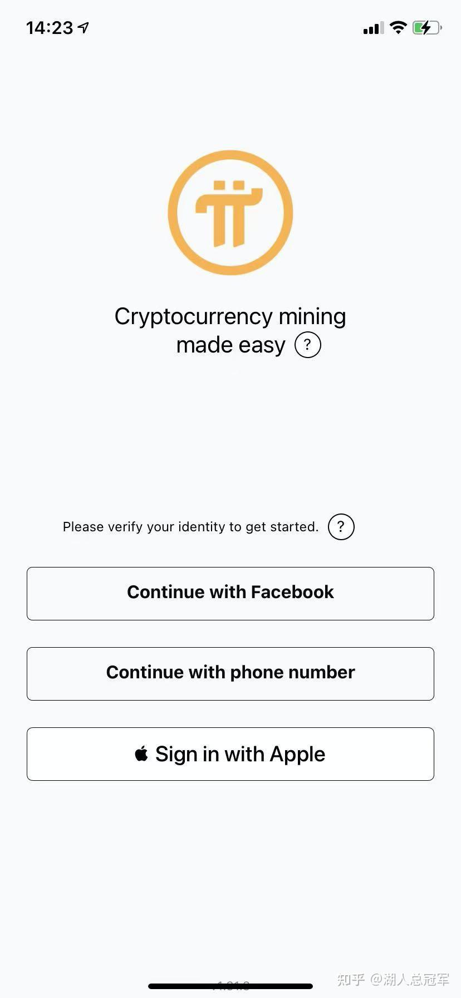The image size is (461, 998).
Task: Tap the Pi Network logo
Action: pos(230,212)
